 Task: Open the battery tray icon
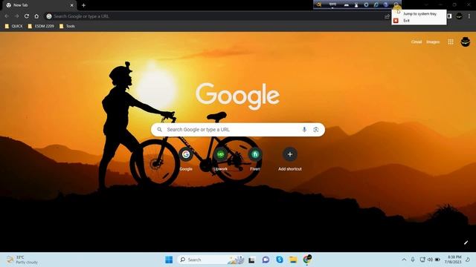click(438, 260)
